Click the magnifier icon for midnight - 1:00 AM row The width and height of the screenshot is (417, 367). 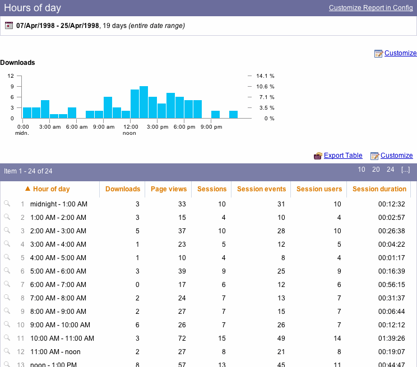[7, 204]
